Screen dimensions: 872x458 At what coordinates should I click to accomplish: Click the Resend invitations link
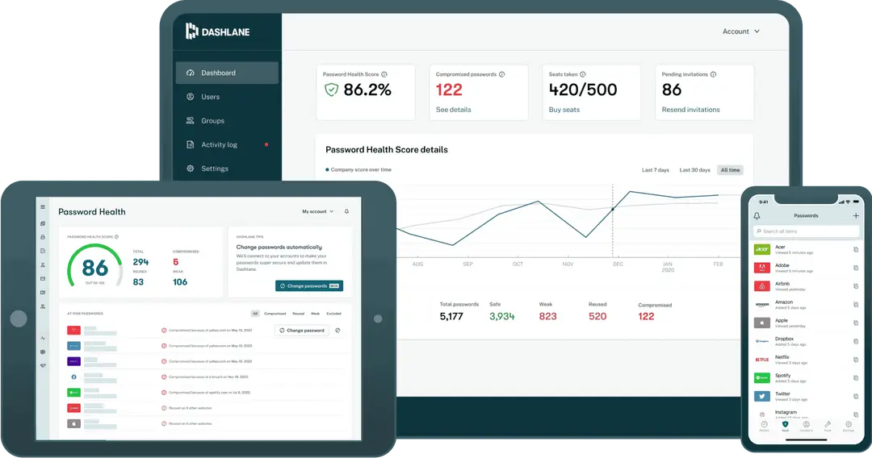690,110
